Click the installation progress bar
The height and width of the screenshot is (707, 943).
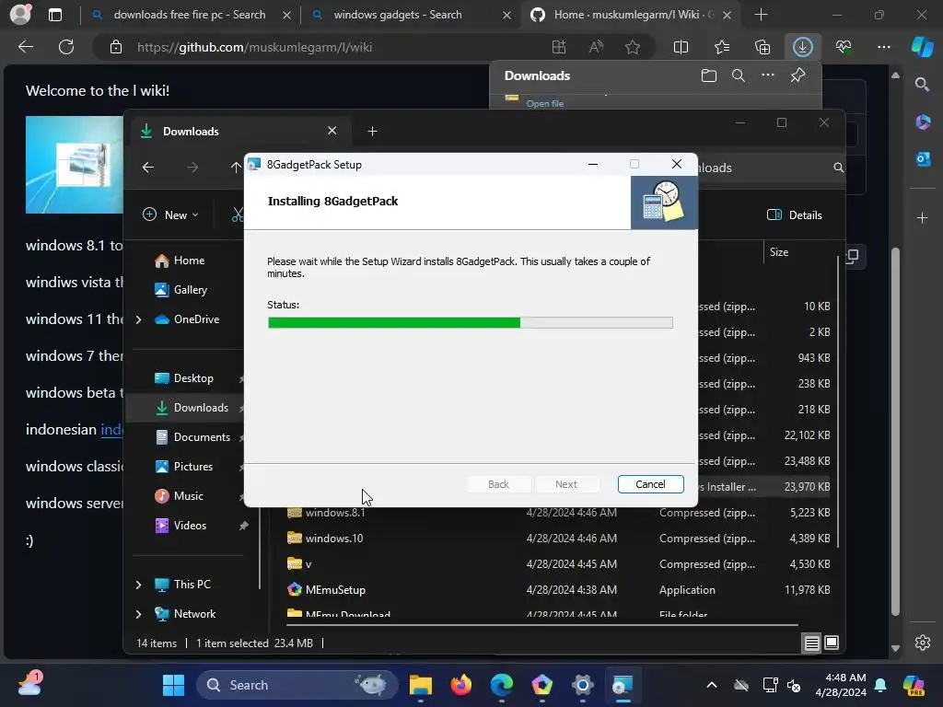470,323
